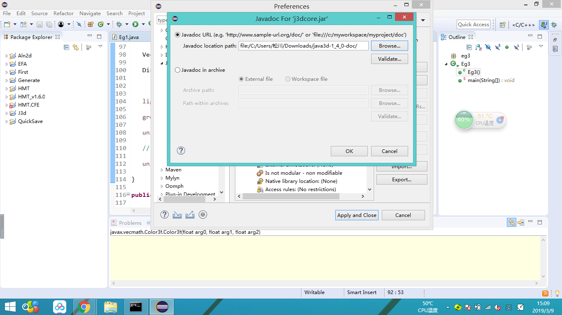Toggle Hide Fields in the Outline view

click(x=488, y=47)
